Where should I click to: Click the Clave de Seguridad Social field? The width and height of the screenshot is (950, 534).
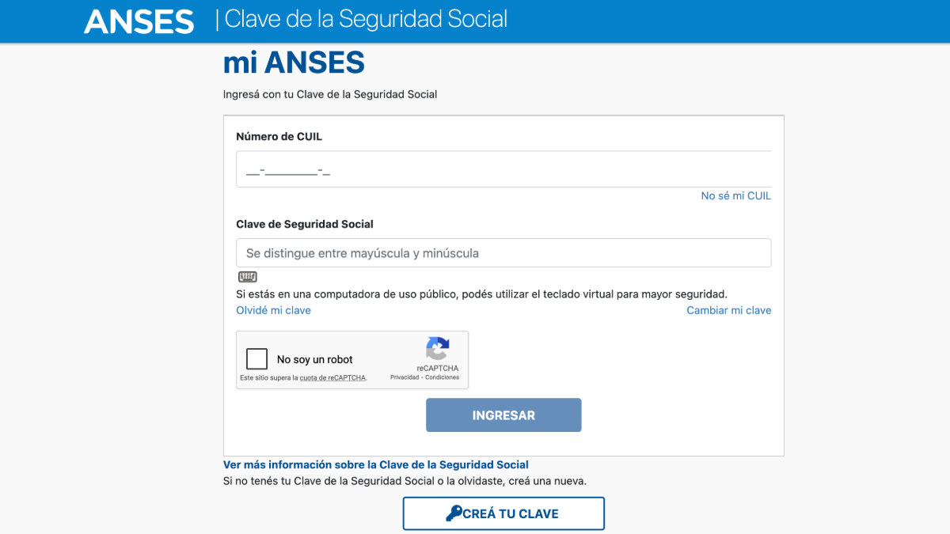tap(503, 252)
